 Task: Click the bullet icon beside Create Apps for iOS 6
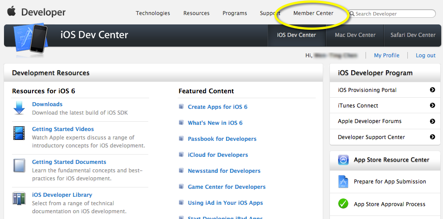(181, 107)
